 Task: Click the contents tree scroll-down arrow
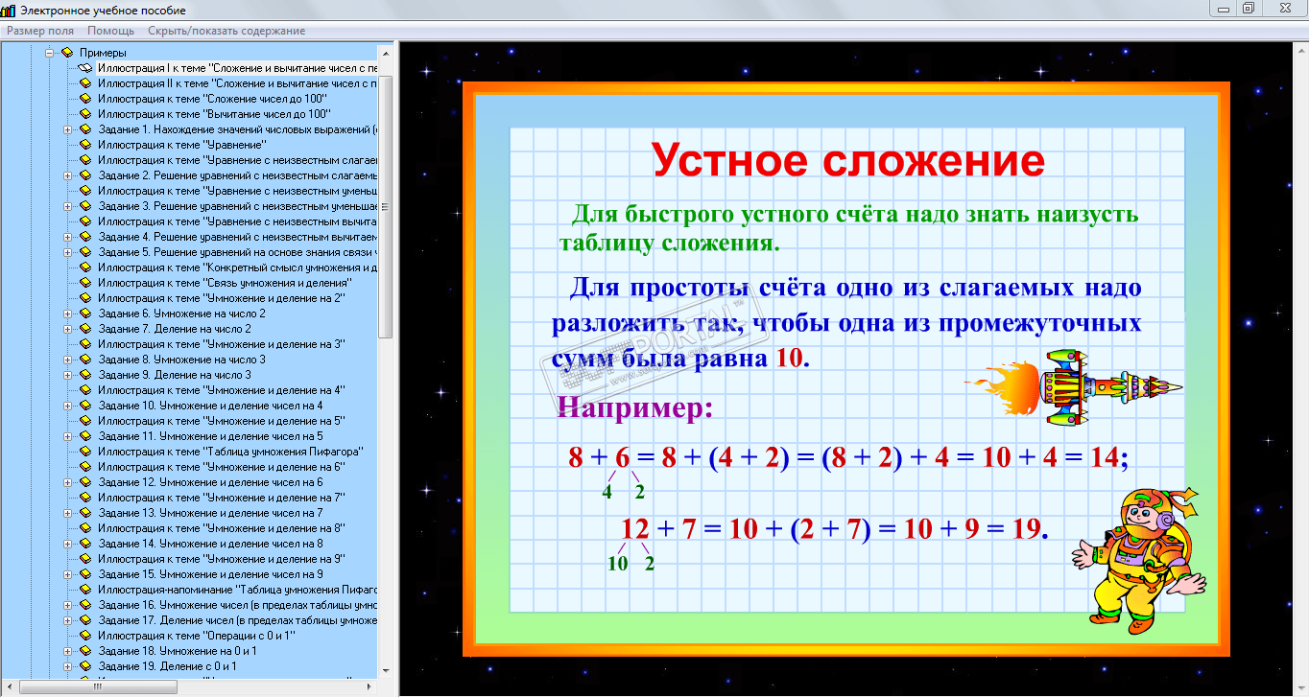(386, 671)
